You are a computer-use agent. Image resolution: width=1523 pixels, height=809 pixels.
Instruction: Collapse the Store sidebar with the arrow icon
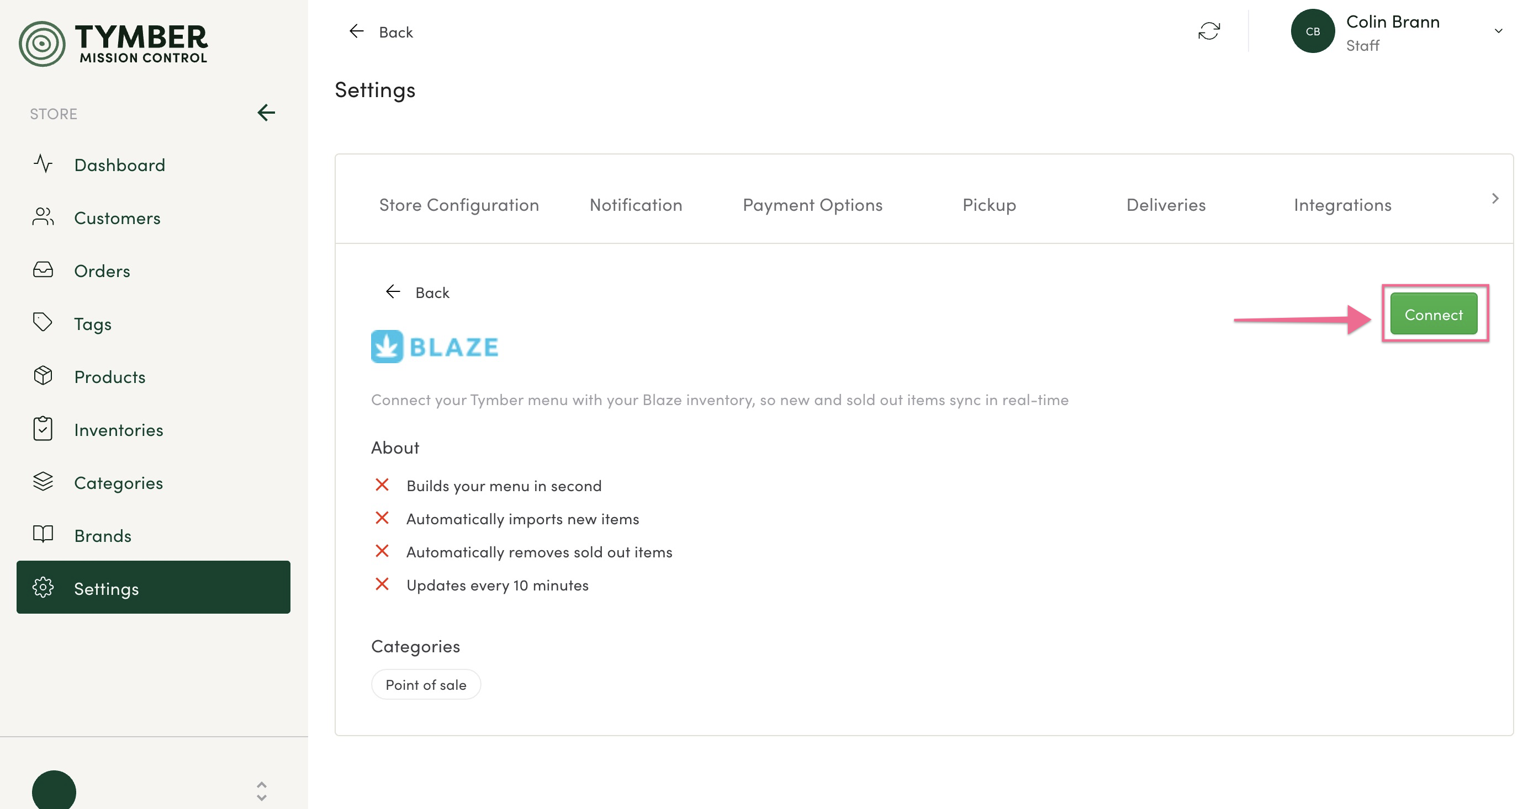tap(266, 112)
